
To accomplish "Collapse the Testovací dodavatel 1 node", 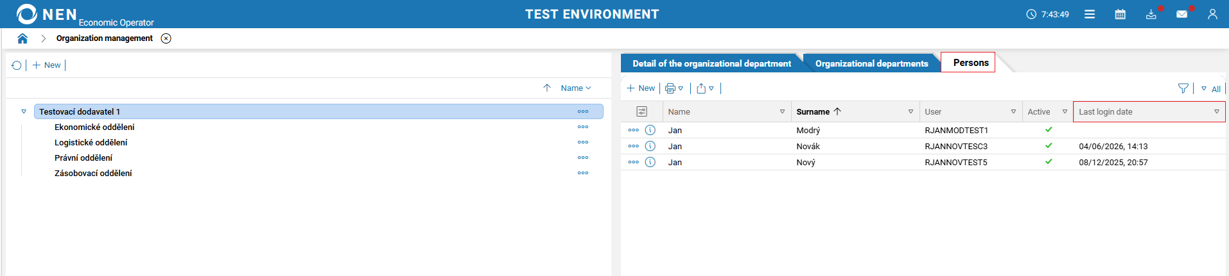I will pos(24,111).
